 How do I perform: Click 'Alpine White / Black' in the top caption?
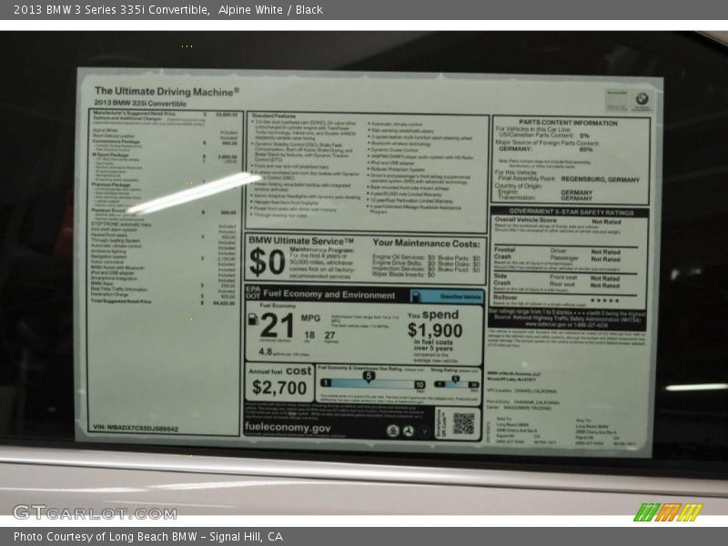coord(270,10)
